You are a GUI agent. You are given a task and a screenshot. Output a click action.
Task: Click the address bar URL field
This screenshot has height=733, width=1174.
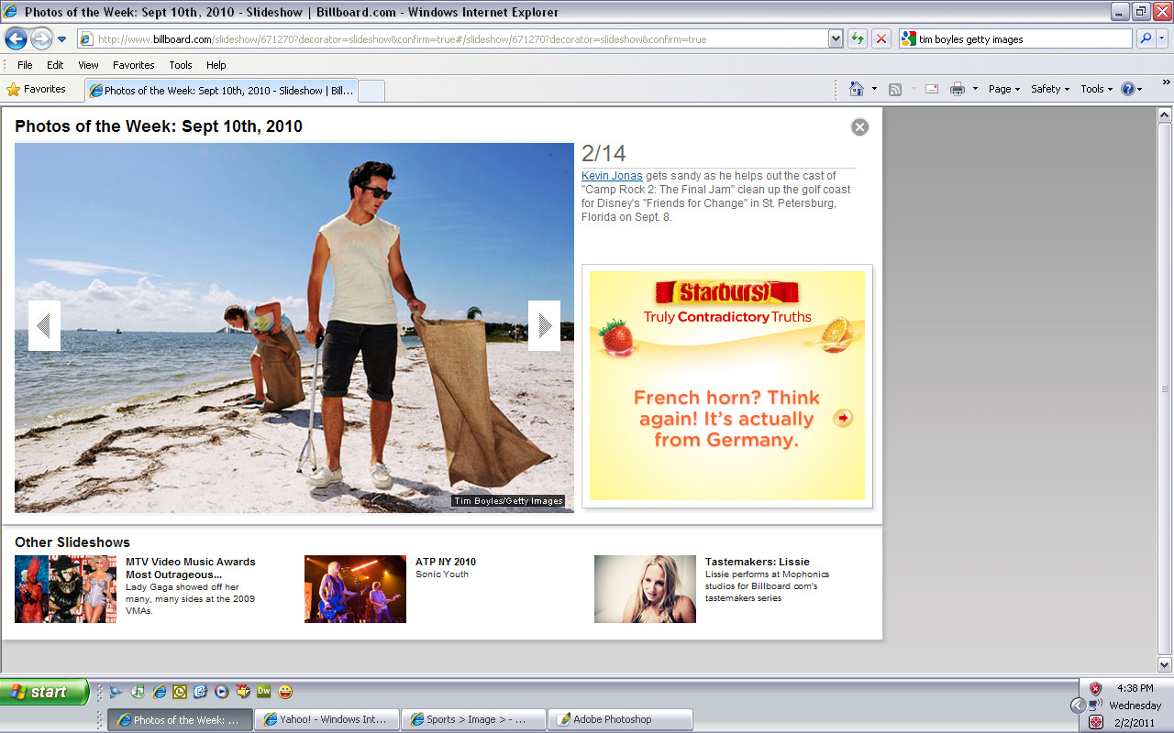tap(453, 39)
